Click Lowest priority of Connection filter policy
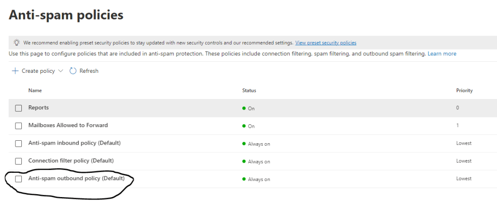Viewport: 497px width, 216px height. pyautogui.click(x=464, y=161)
